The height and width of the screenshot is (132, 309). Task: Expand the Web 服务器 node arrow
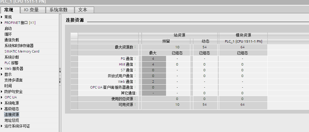[2, 69]
